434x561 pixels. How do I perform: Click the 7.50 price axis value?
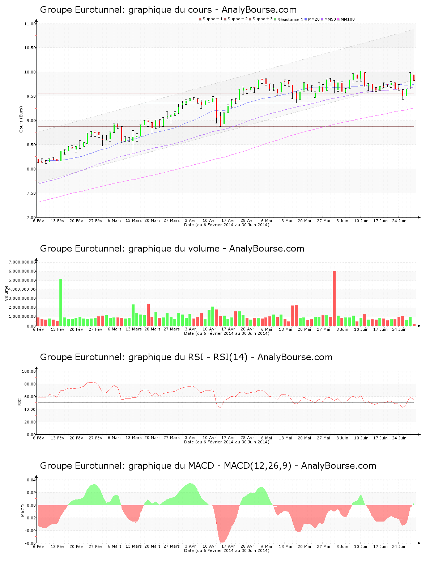[x=31, y=193]
